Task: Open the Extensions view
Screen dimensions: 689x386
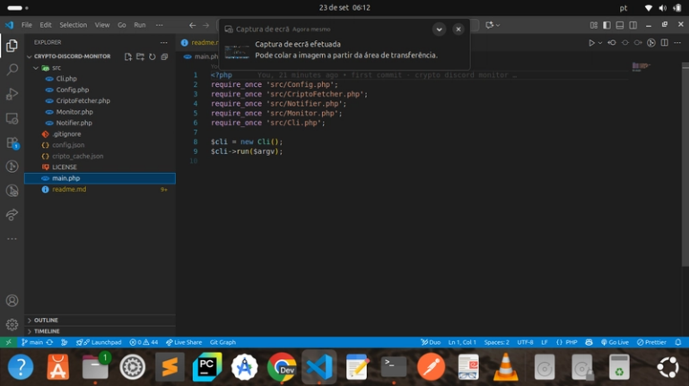Action: [x=12, y=142]
